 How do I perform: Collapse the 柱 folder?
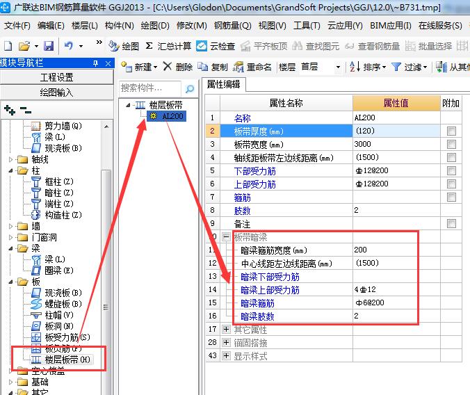coord(11,170)
